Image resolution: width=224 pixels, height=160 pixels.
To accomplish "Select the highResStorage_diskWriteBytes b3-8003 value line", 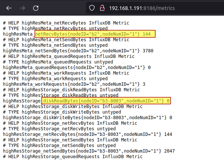I will point(87,118).
